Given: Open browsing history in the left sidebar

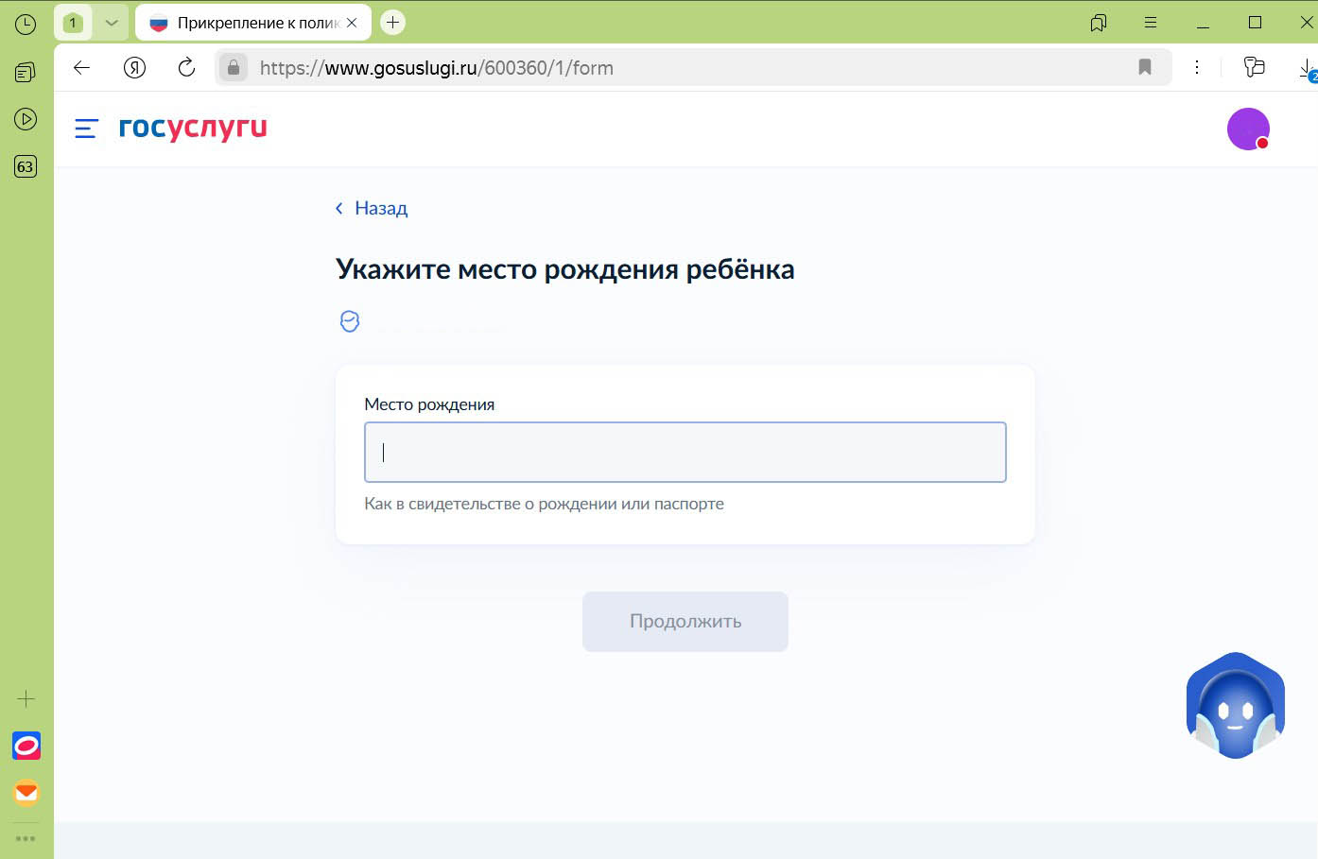Looking at the screenshot, I should click(26, 24).
